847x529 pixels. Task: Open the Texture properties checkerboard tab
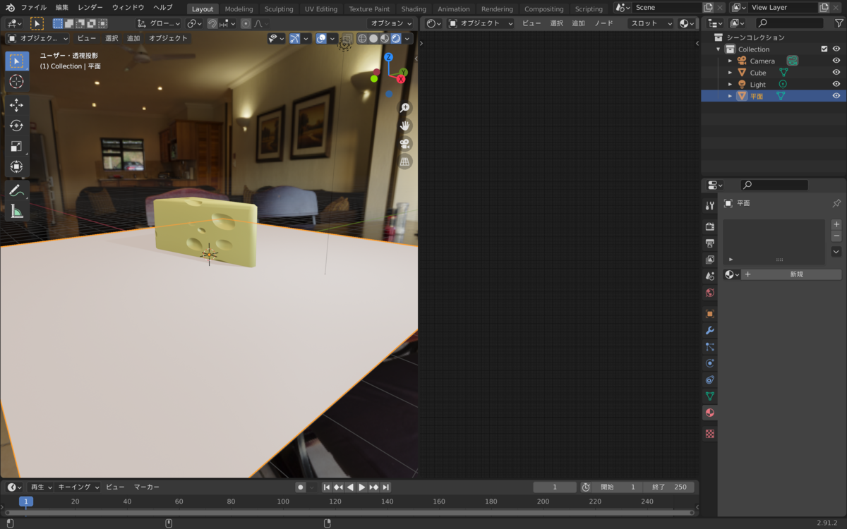(x=710, y=434)
